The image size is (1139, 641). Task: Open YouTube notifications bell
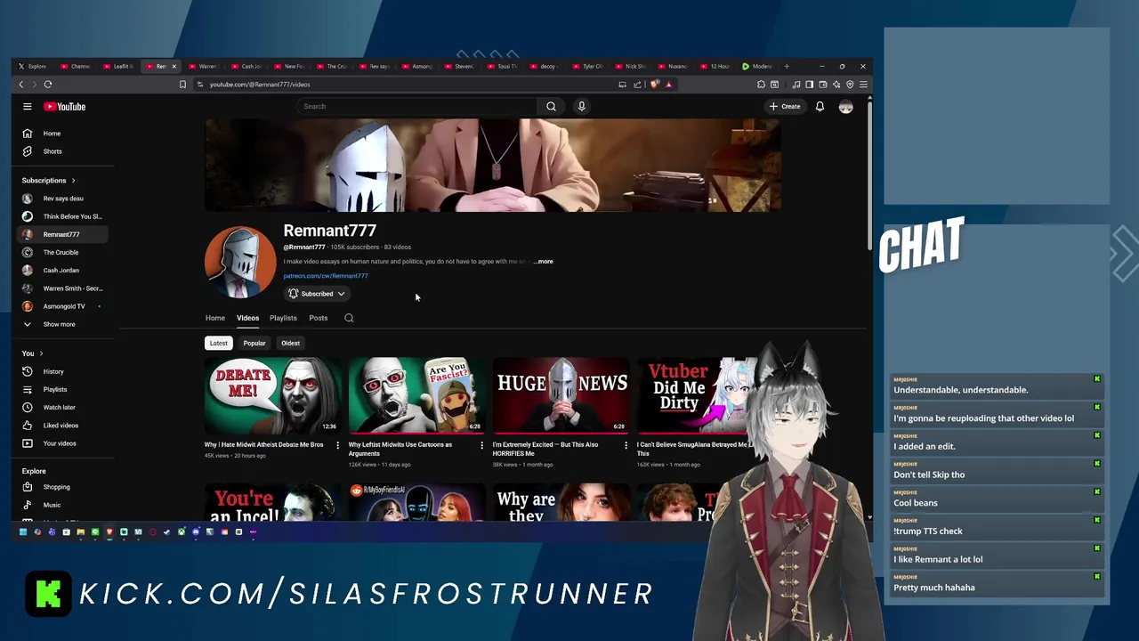coord(820,106)
